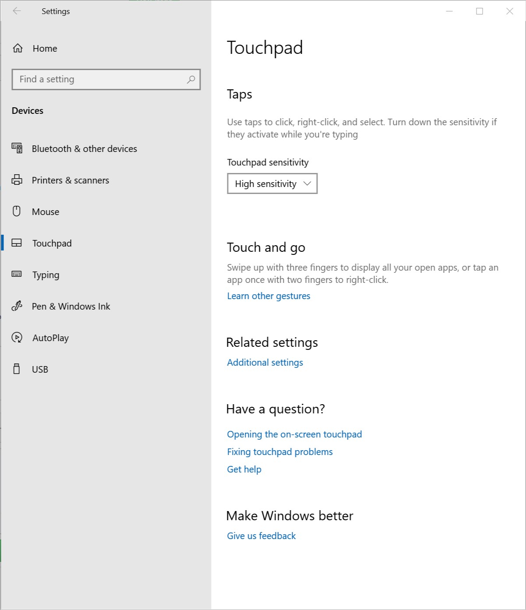The image size is (526, 610).
Task: Open Printers & scanners page
Action: 70,180
